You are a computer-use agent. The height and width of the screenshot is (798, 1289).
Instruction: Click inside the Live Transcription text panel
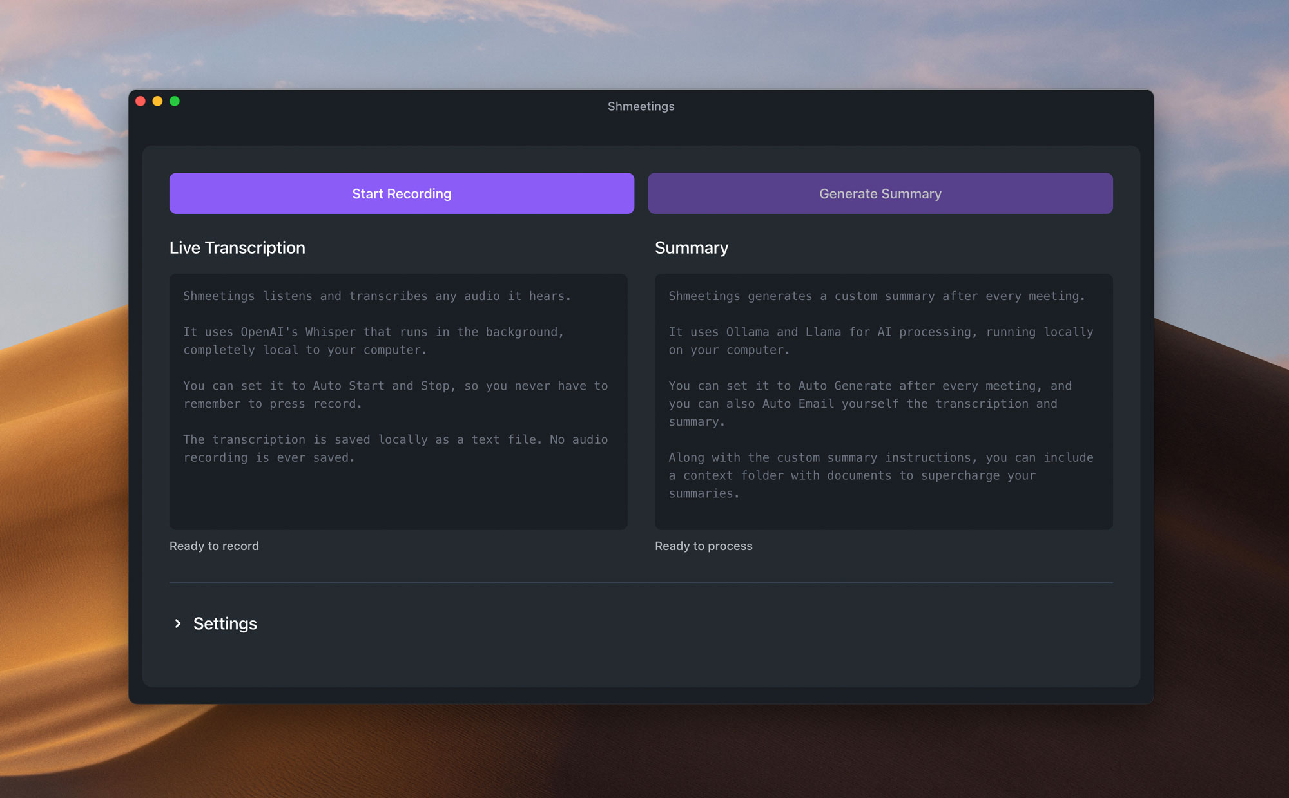coord(398,399)
